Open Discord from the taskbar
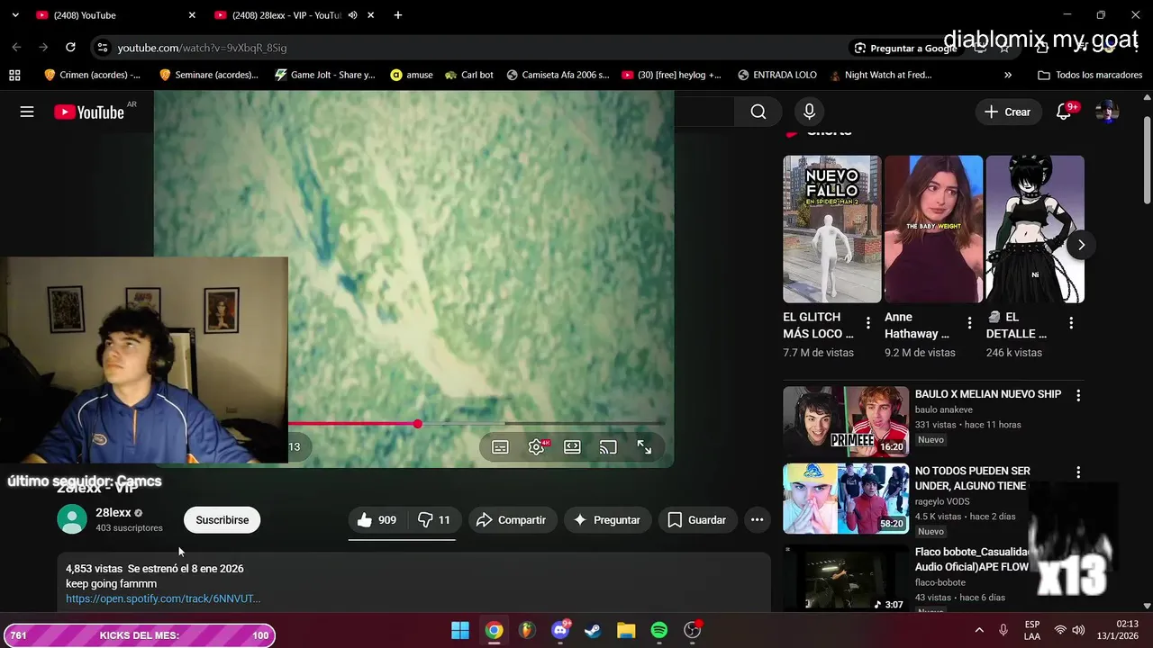 click(x=560, y=630)
